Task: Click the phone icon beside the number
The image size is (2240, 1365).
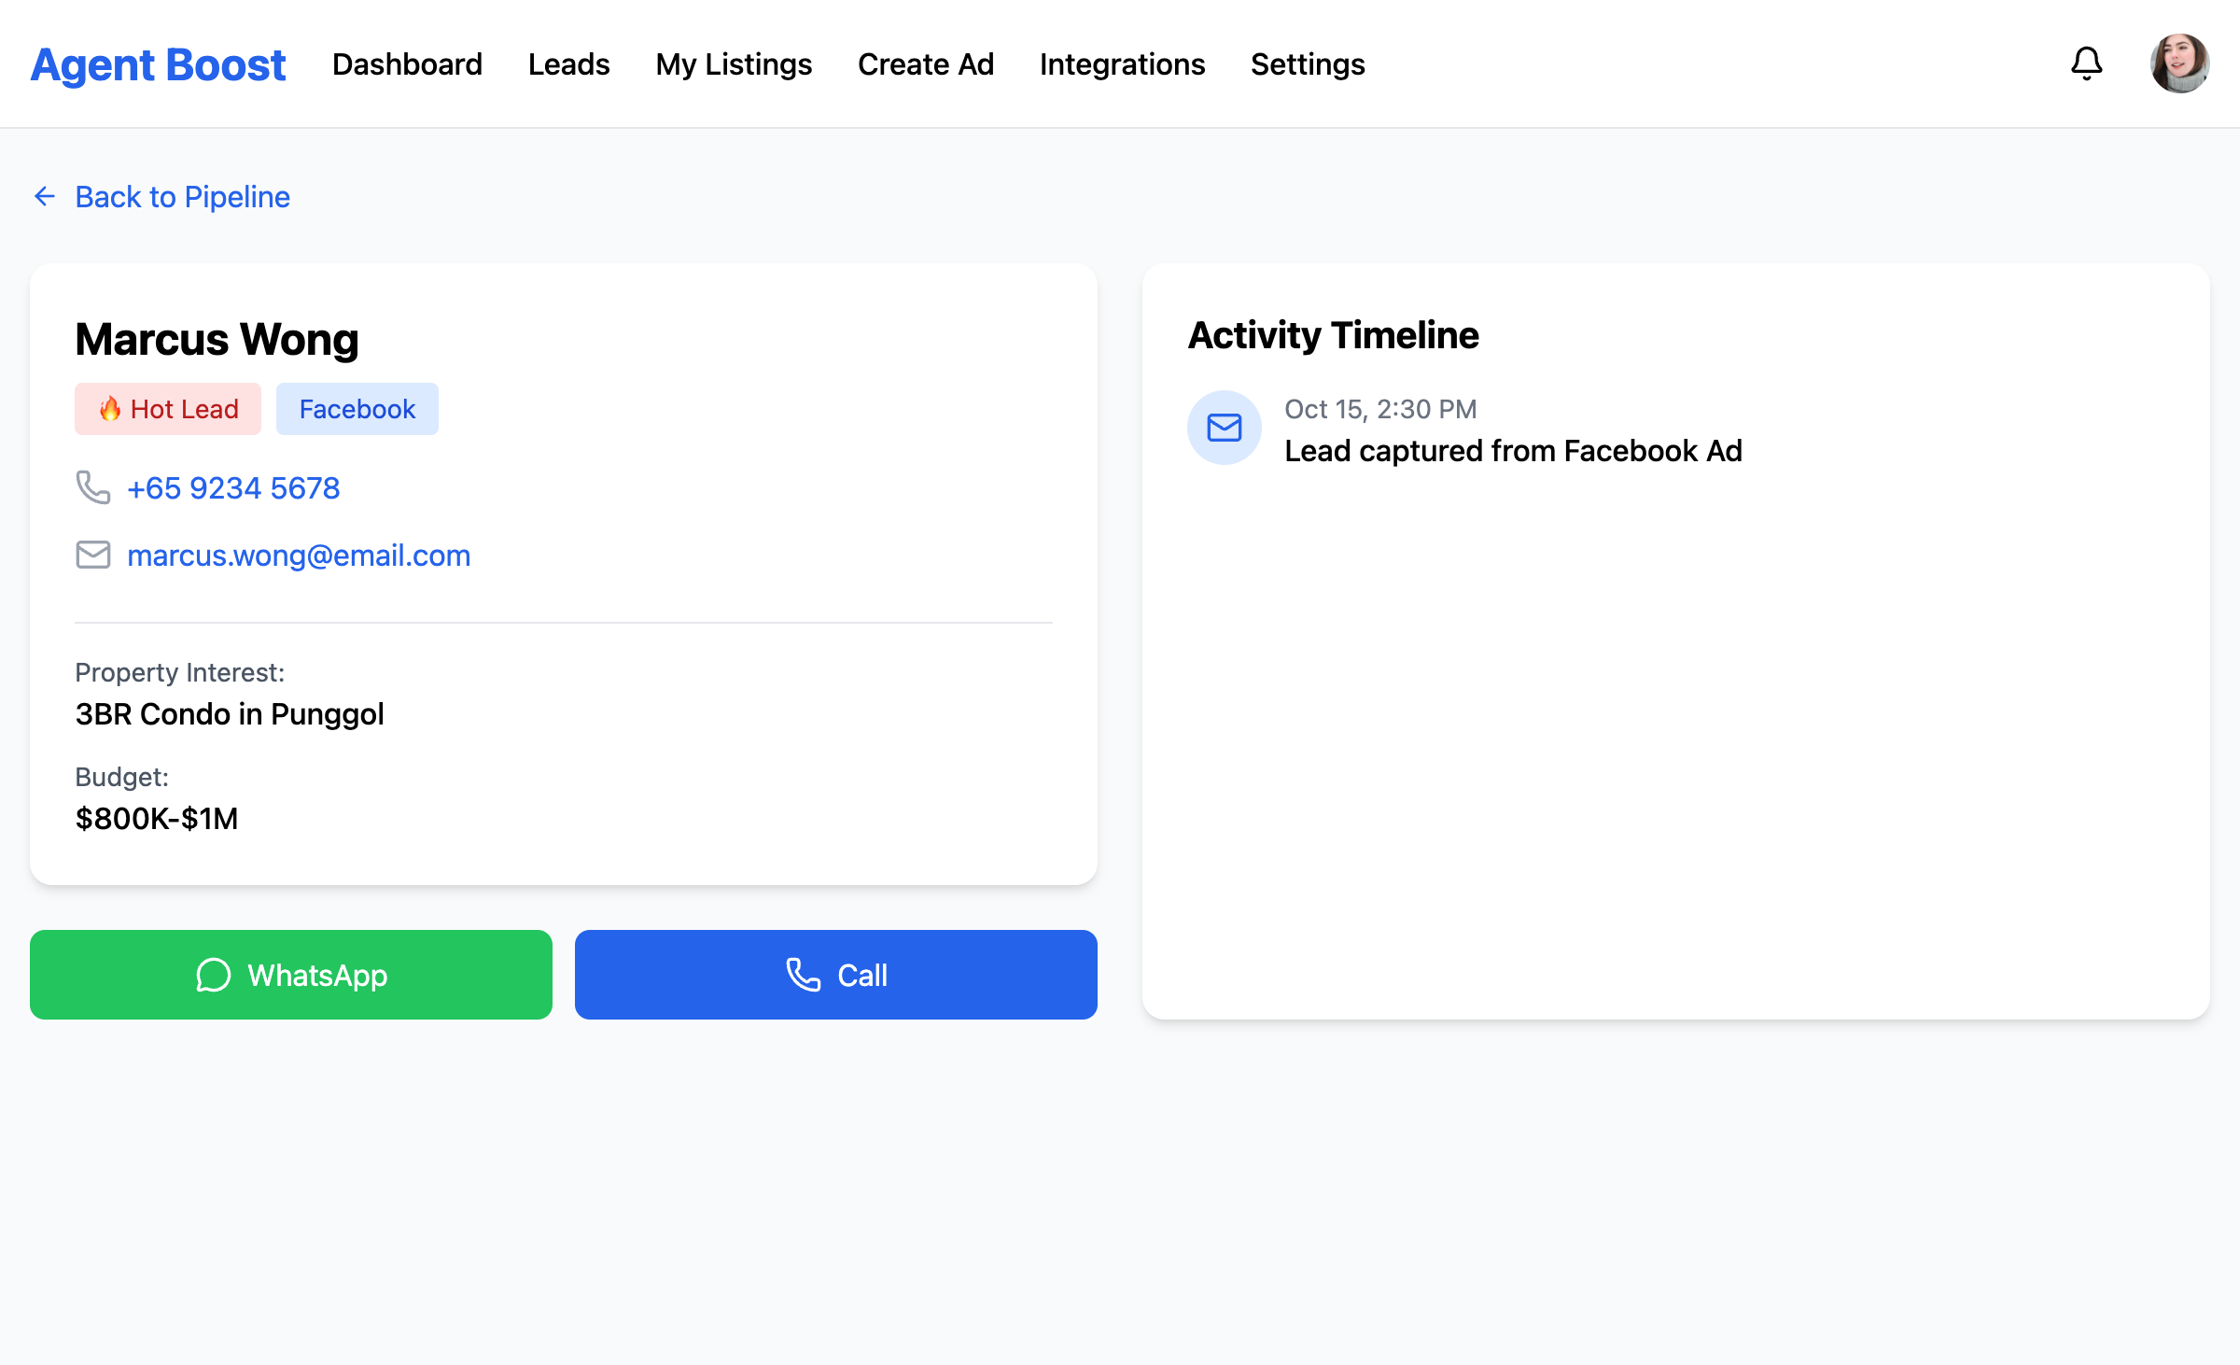Action: pyautogui.click(x=92, y=487)
